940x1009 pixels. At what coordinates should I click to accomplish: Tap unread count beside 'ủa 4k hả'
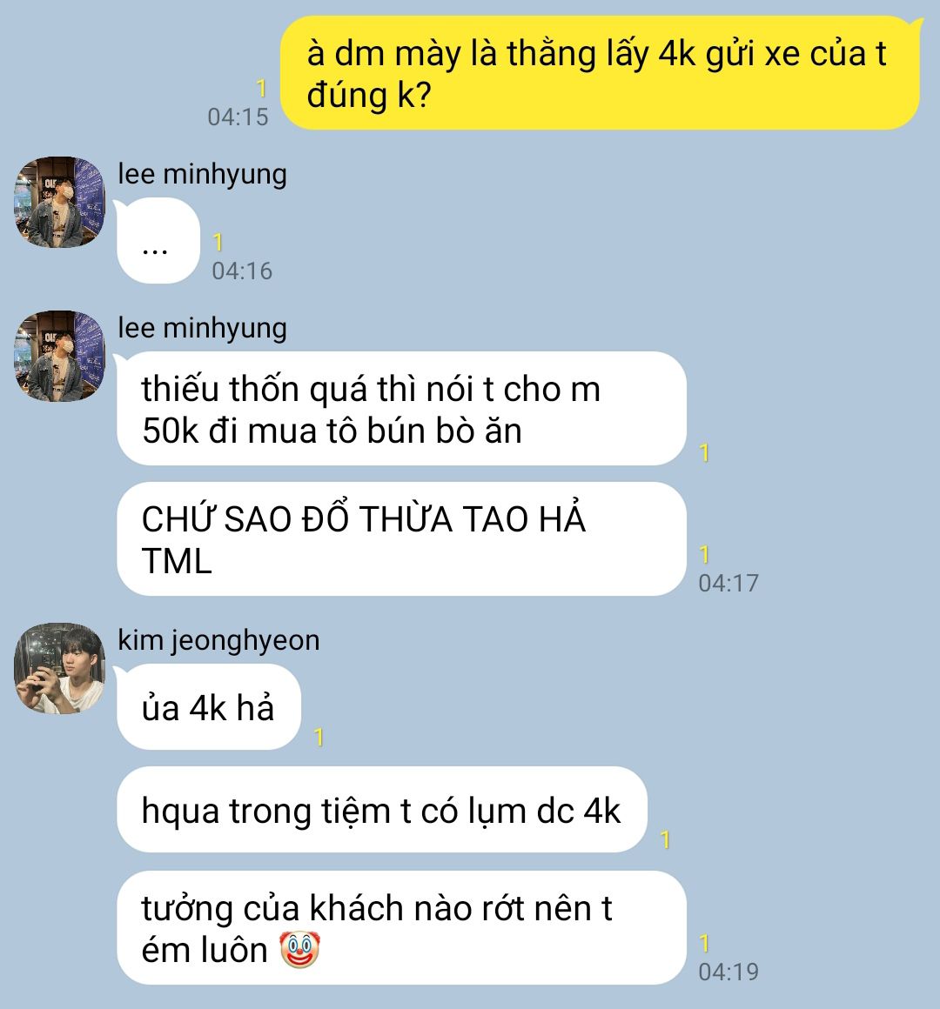click(x=318, y=738)
